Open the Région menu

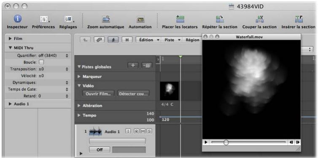(x=192, y=40)
